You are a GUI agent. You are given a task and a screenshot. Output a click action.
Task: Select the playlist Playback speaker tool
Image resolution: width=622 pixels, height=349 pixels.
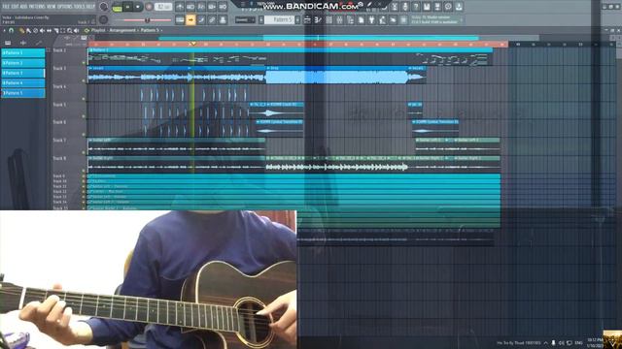(76, 30)
